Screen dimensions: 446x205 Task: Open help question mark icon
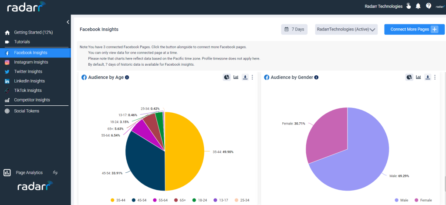[429, 6]
